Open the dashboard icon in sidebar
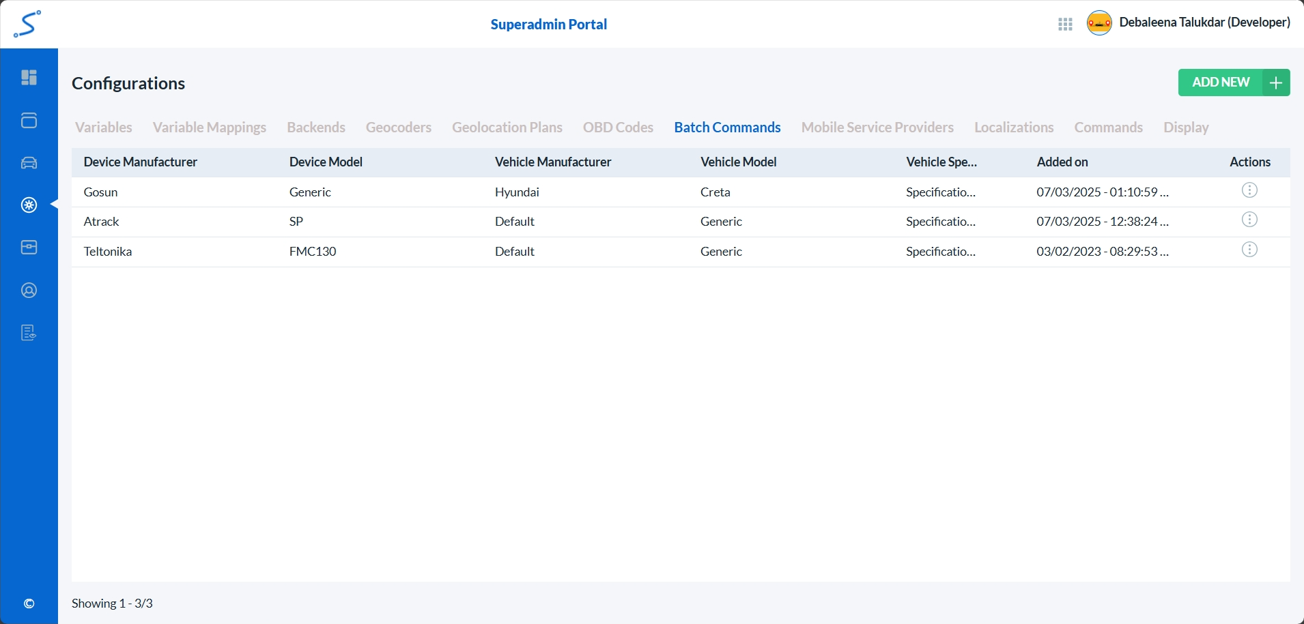Image resolution: width=1304 pixels, height=624 pixels. 29,78
